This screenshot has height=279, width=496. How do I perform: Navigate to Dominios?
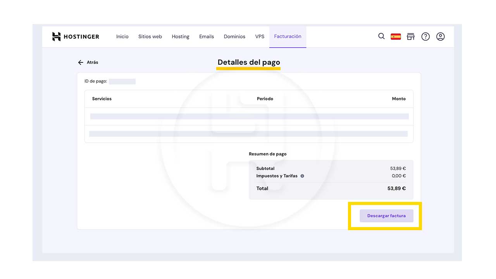pyautogui.click(x=234, y=36)
